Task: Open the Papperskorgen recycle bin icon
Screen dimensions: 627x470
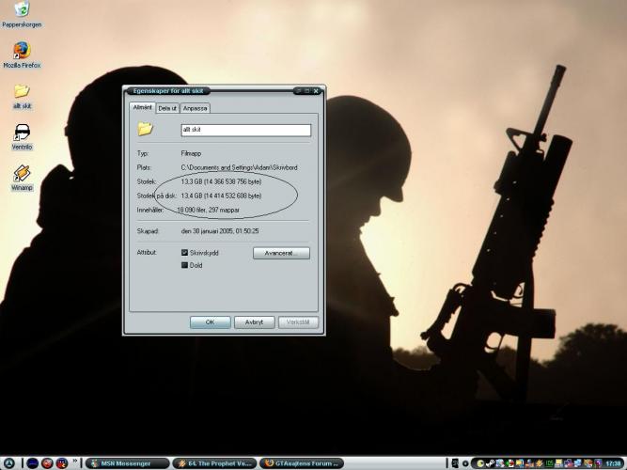Action: click(x=22, y=10)
